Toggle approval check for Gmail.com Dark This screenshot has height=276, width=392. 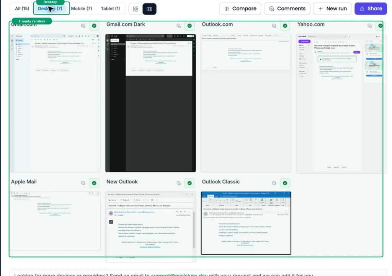click(189, 26)
